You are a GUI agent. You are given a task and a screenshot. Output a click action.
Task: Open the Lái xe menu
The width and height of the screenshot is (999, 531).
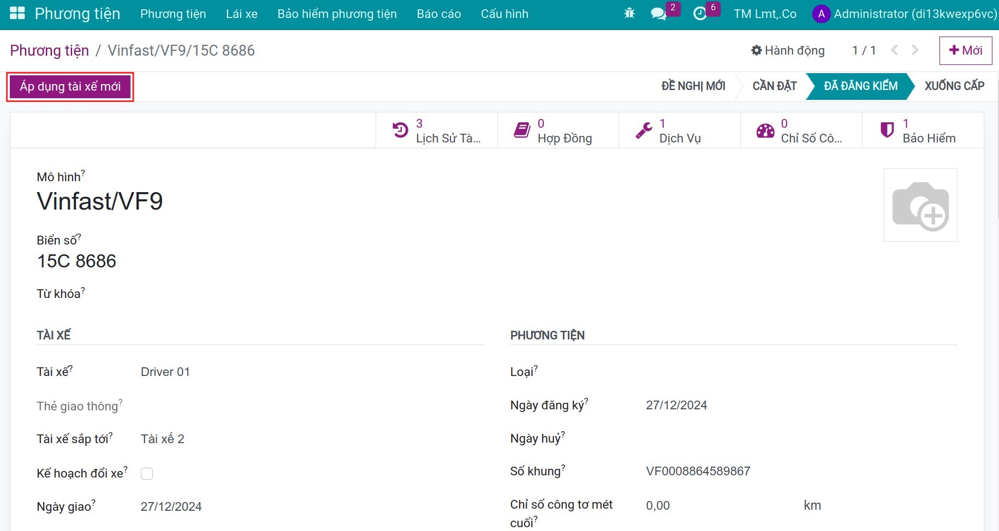(x=242, y=14)
